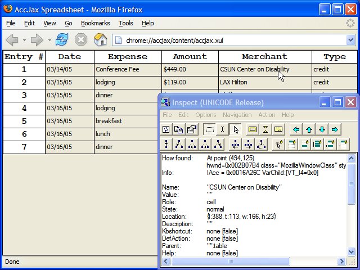Open the Bookmarks menu in Firefox
Image resolution: width=360 pixels, height=270 pixels.
coord(95,23)
